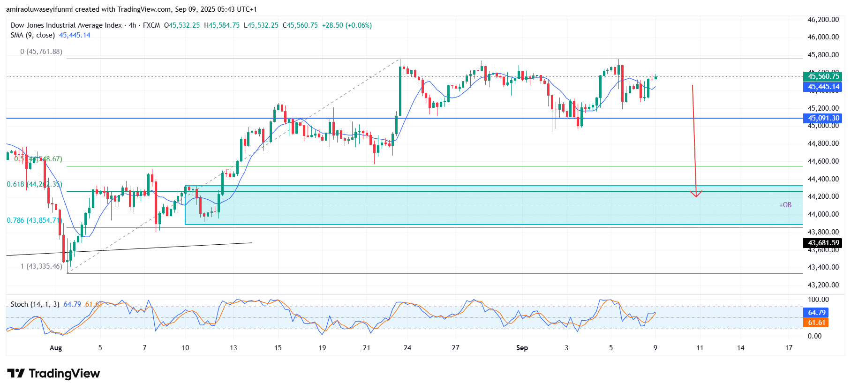Viewport: 851px width, 391px height.
Task: Click the Stoch blue value tag 64.79
Action: [x=816, y=313]
